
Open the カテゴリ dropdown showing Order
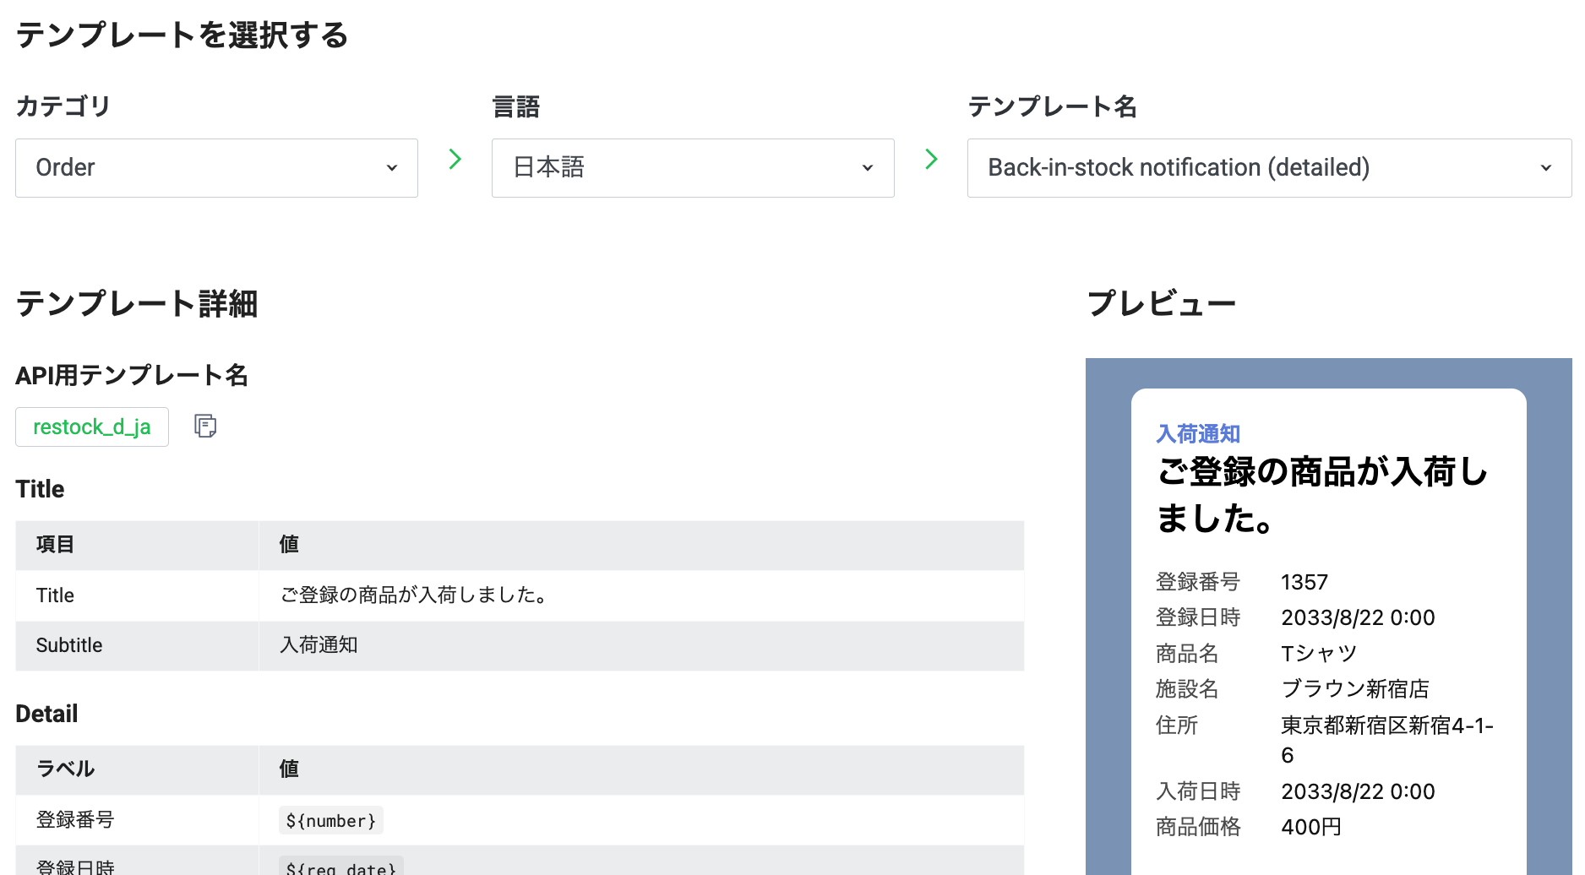(215, 167)
